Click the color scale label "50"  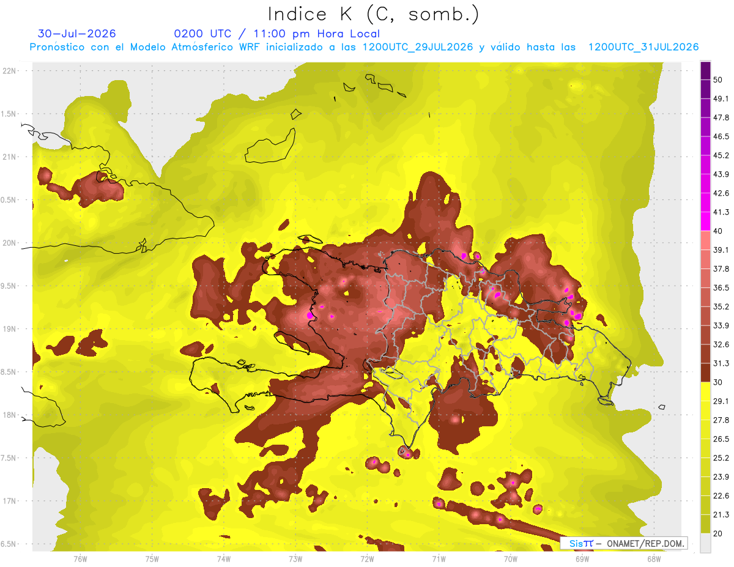(718, 80)
